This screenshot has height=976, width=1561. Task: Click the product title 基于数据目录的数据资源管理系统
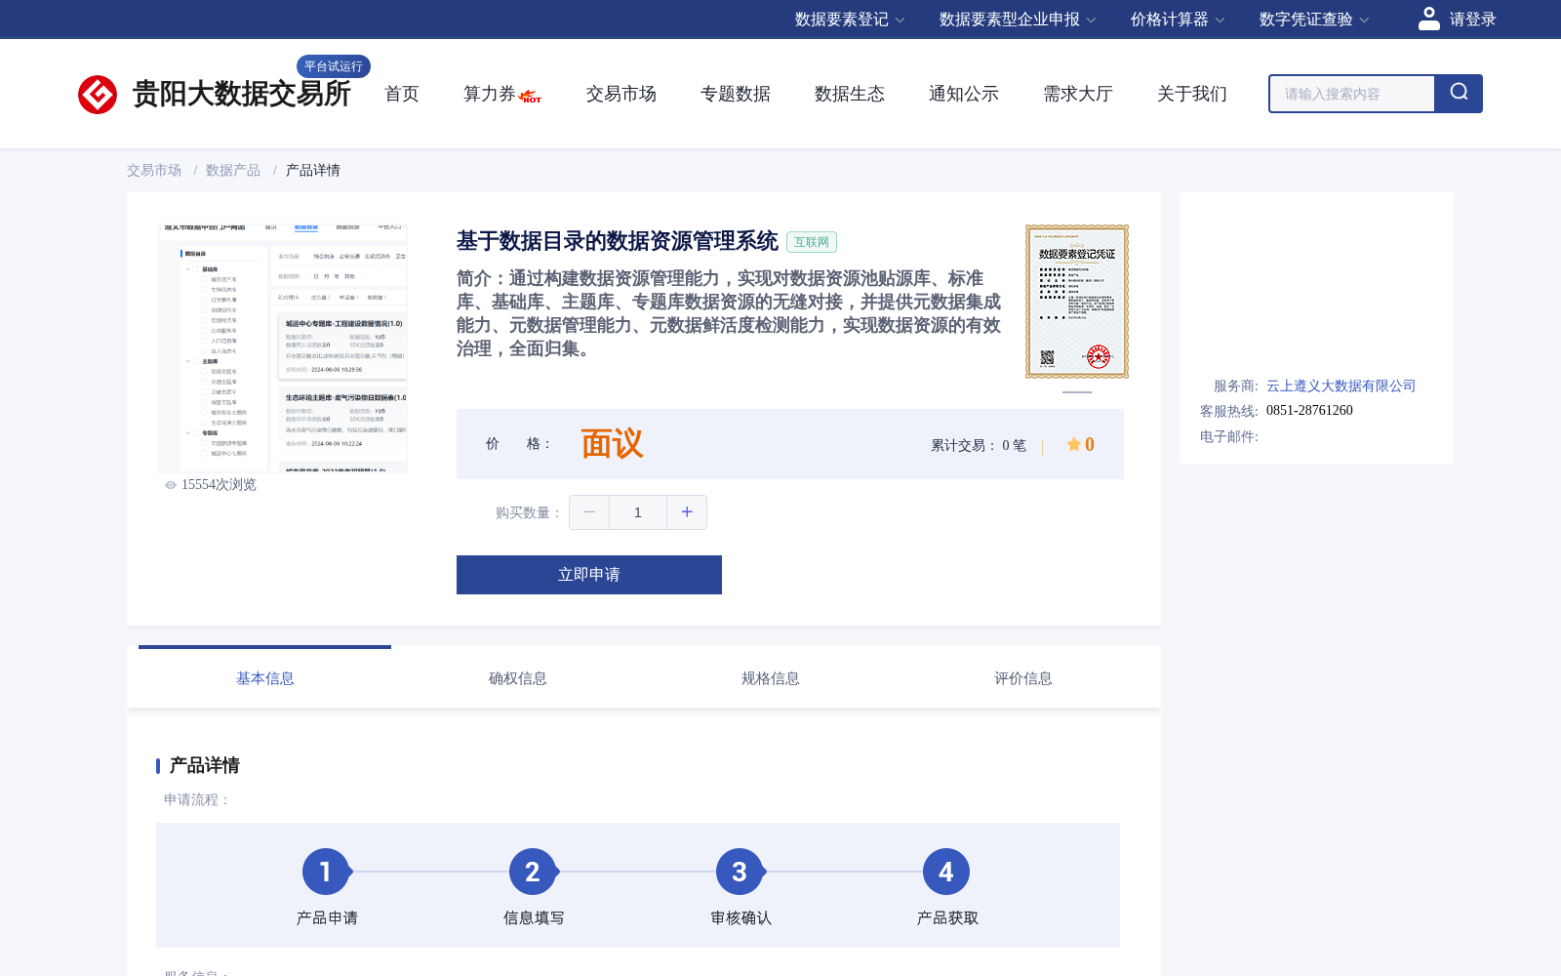pos(618,241)
